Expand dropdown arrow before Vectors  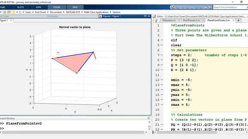[110, 12]
